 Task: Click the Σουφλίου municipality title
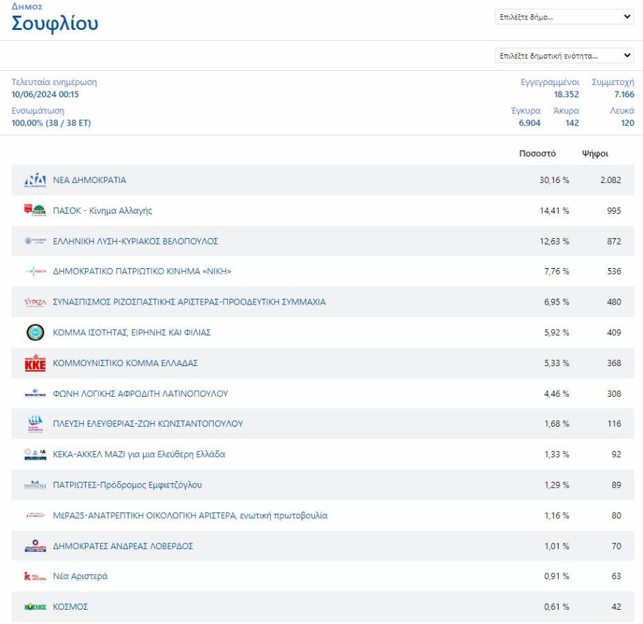pos(55,24)
